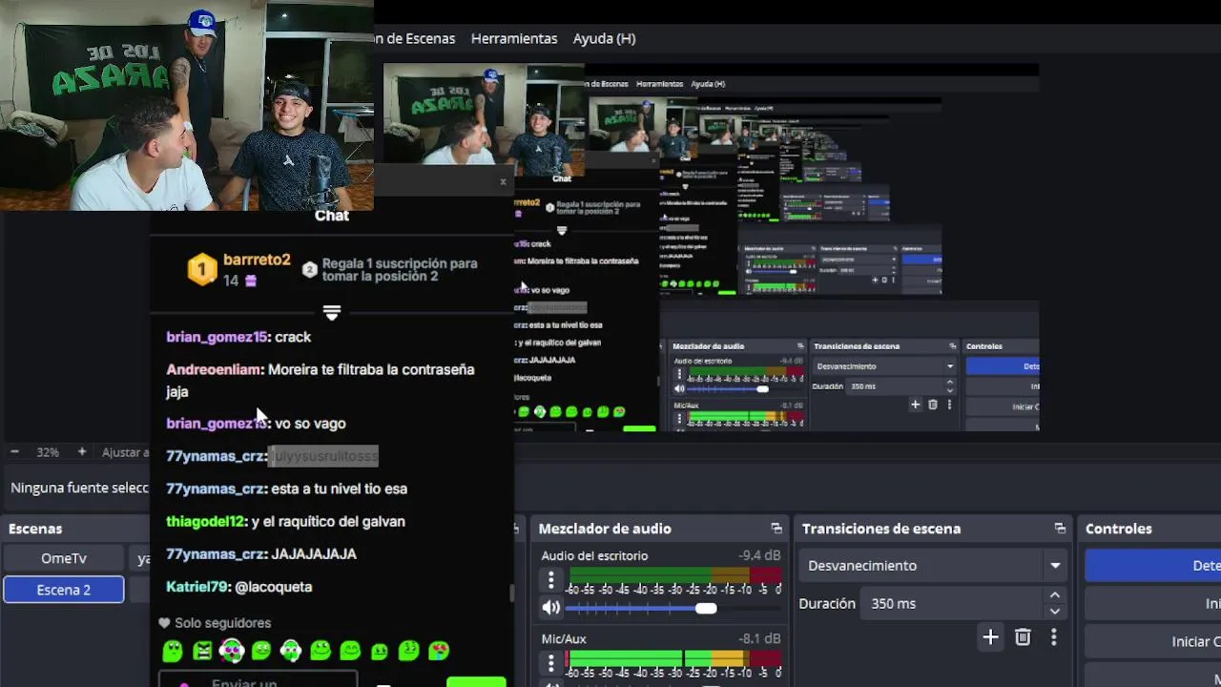Click the nested OBS preview thumbnail

(x=711, y=247)
